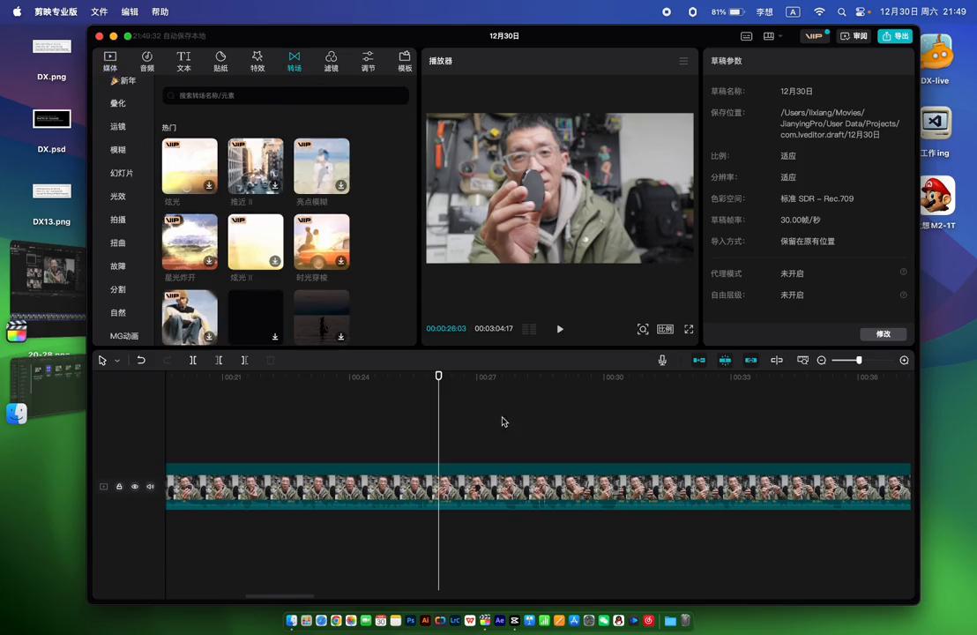Open the 特效 effects panel
Viewport: 977px width, 635px height.
point(257,61)
